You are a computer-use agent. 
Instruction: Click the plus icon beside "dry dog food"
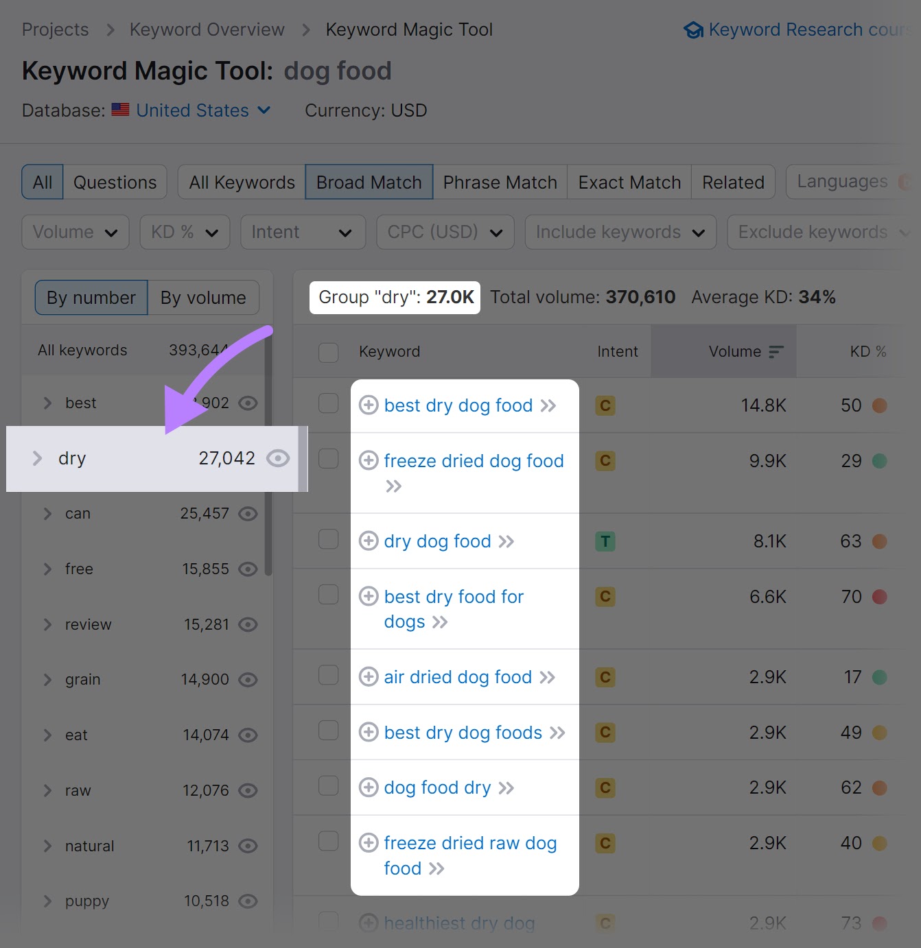pos(369,541)
